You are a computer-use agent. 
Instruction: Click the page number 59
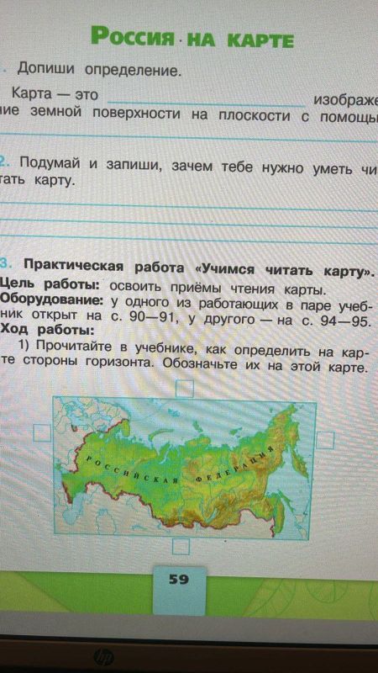179,580
